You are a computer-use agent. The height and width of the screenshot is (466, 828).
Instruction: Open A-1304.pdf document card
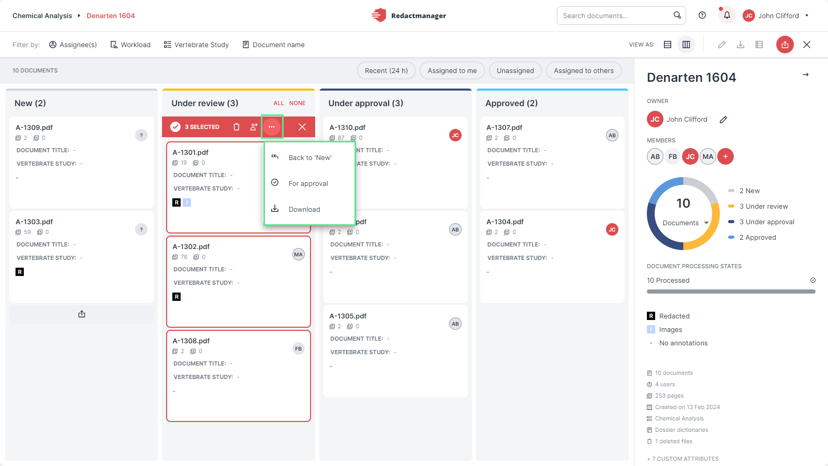tap(552, 257)
